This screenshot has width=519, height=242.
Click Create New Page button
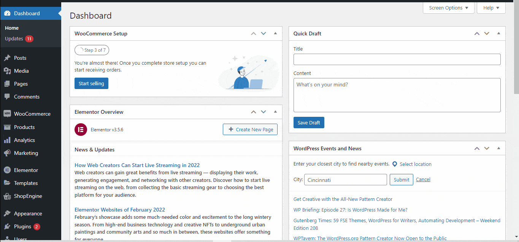coord(250,129)
